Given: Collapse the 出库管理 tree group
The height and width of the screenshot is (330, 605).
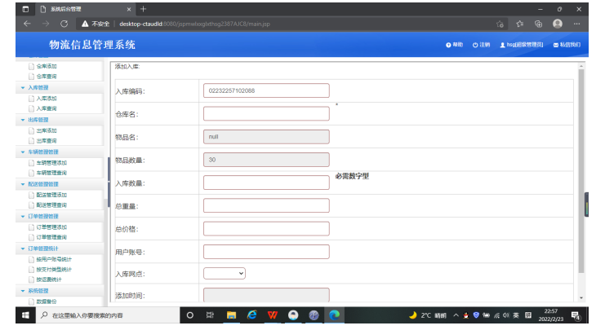Looking at the screenshot, I should click(22, 120).
